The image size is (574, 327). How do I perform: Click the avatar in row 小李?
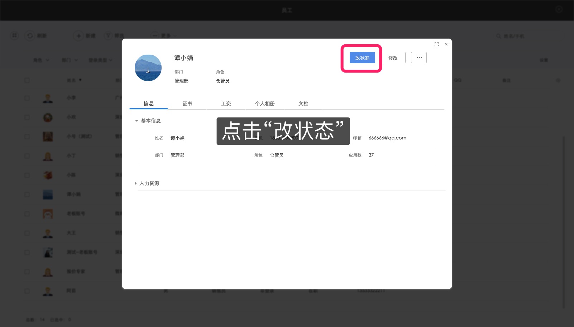click(x=48, y=98)
